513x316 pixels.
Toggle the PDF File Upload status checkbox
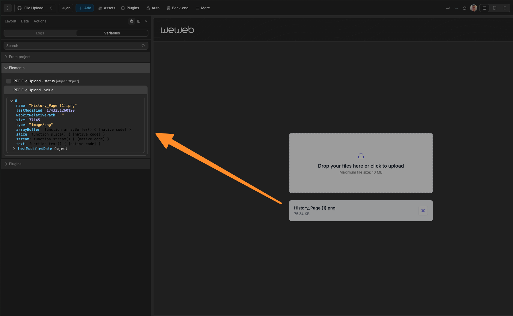[9, 81]
